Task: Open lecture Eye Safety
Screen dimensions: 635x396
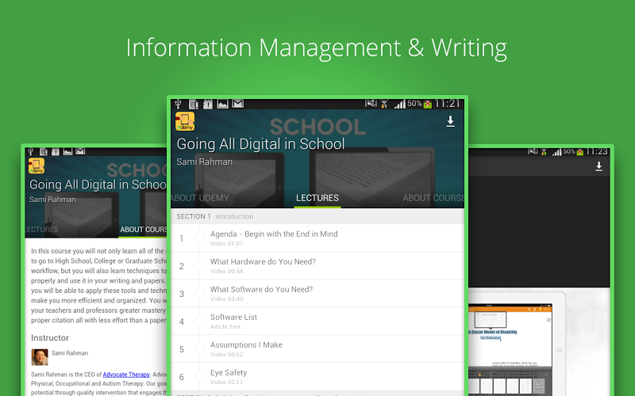Action: pos(317,376)
